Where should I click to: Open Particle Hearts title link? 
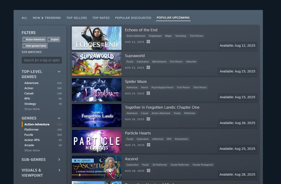(138, 133)
